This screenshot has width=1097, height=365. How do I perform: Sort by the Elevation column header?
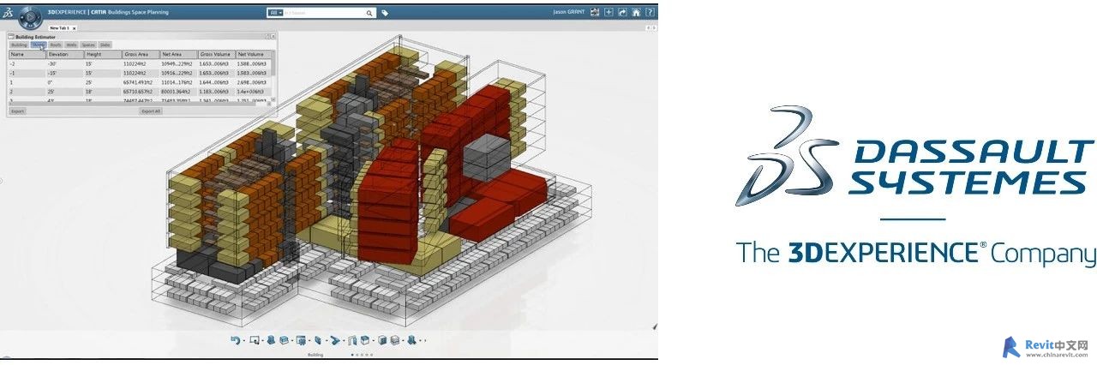click(x=64, y=54)
